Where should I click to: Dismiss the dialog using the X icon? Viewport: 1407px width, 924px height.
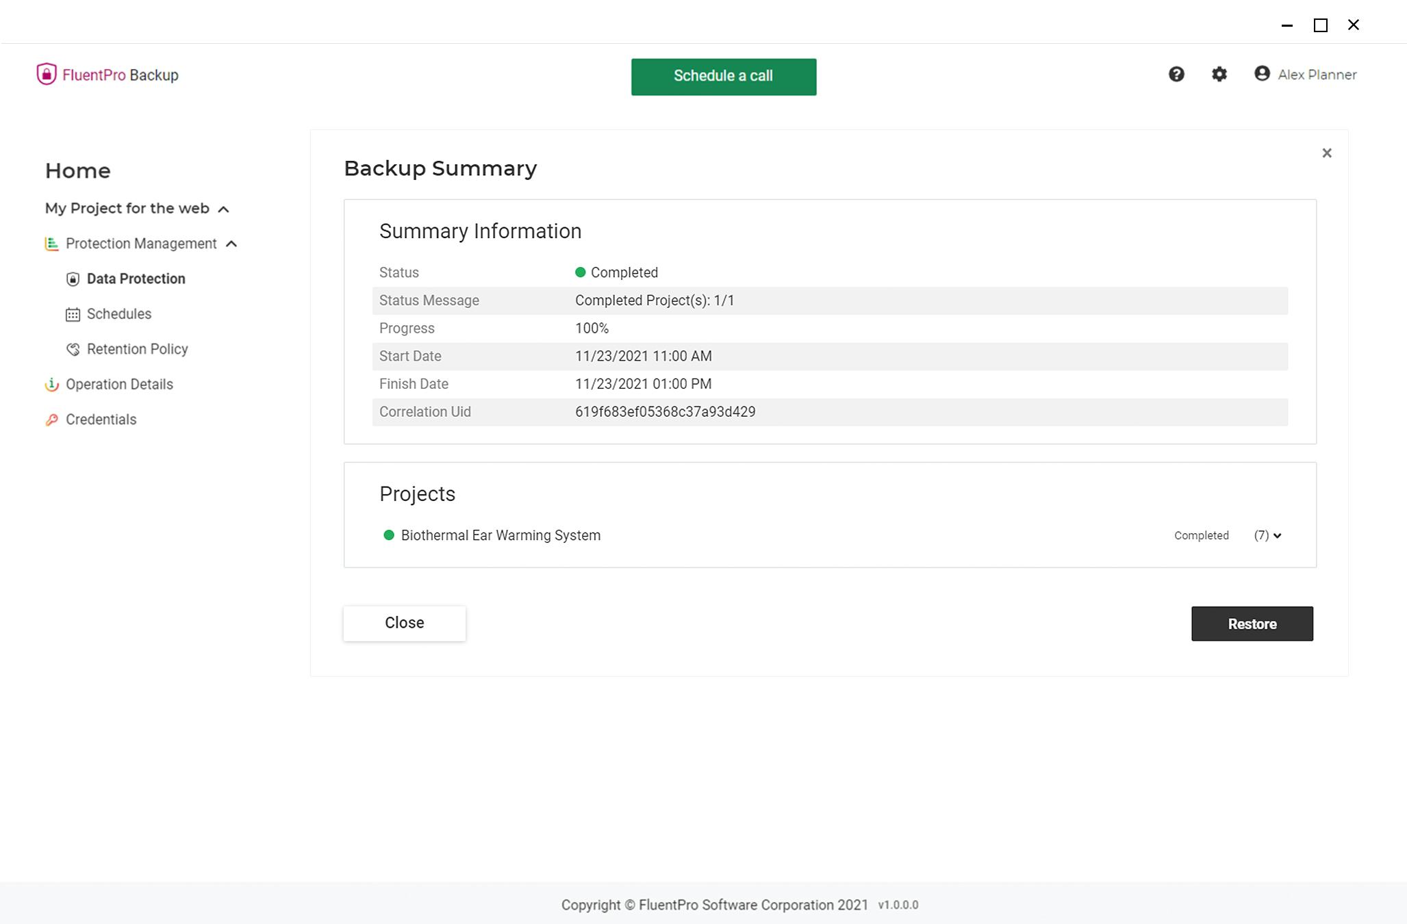(x=1327, y=153)
